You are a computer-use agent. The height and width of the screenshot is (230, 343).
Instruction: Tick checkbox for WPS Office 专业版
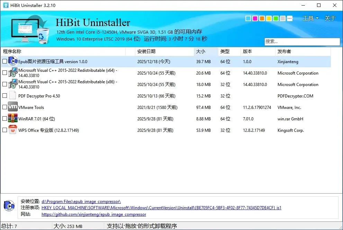(x=4, y=130)
